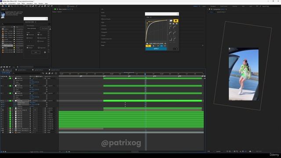Click the new folder icon below the Project list
Image resolution: width=281 pixels, height=158 pixels.
pos(4,67)
